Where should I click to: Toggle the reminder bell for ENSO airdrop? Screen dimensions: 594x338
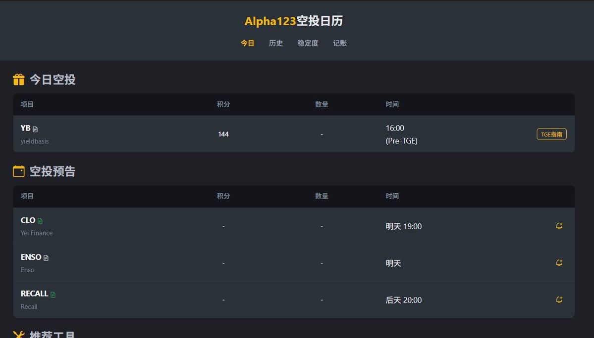559,263
